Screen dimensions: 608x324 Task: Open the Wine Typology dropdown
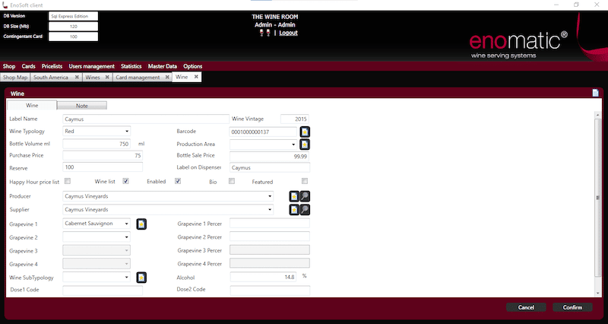(x=97, y=131)
